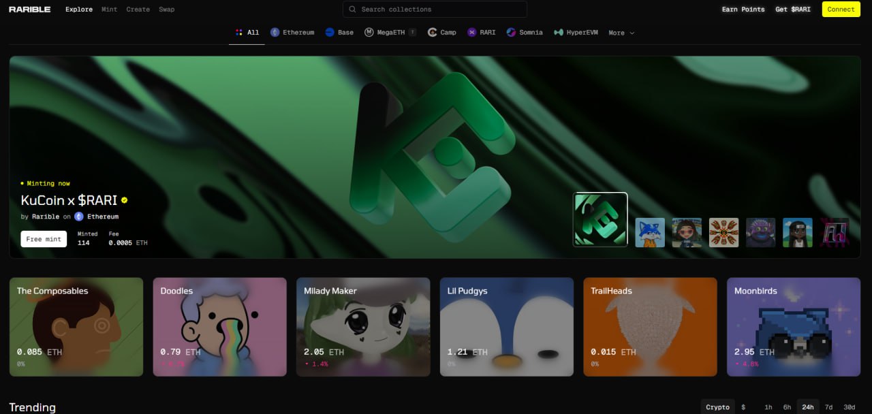The width and height of the screenshot is (872, 414).
Task: Open the Lil Pudgys collection card
Action: coord(507,327)
